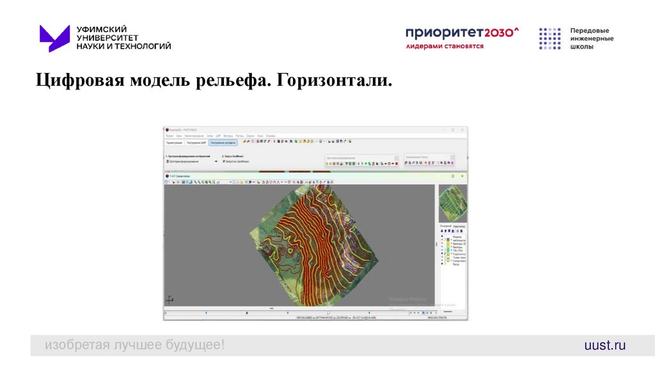655x367 pixels.
Task: Click the navigator overview thumbnail
Action: [x=453, y=204]
